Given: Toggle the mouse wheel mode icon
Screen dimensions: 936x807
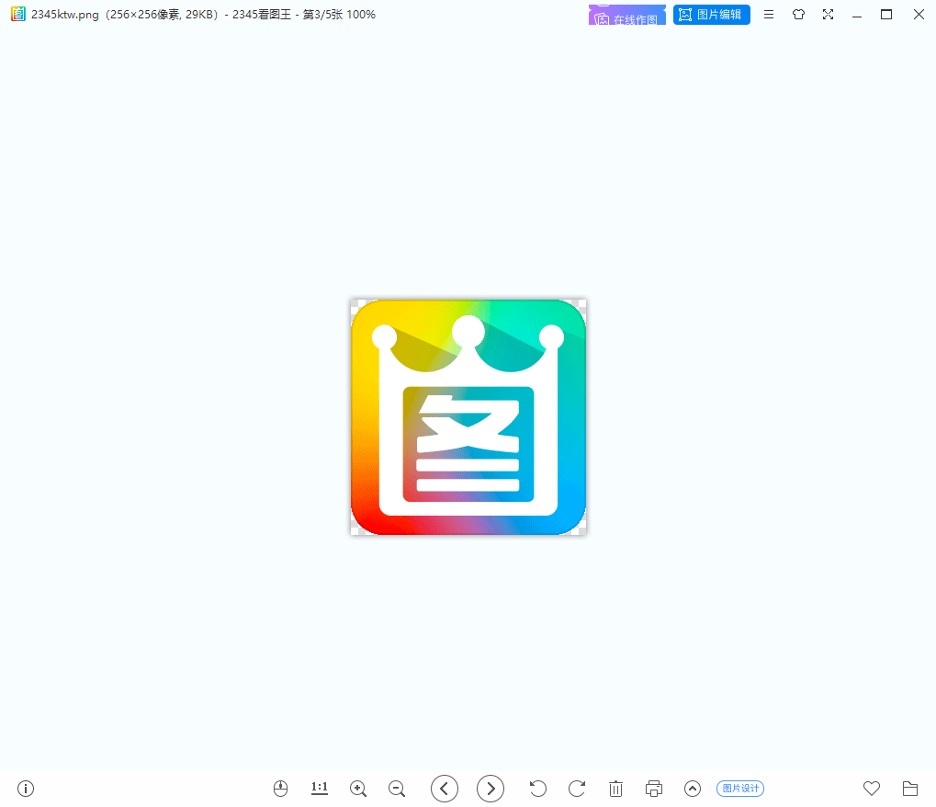Looking at the screenshot, I should click(280, 789).
